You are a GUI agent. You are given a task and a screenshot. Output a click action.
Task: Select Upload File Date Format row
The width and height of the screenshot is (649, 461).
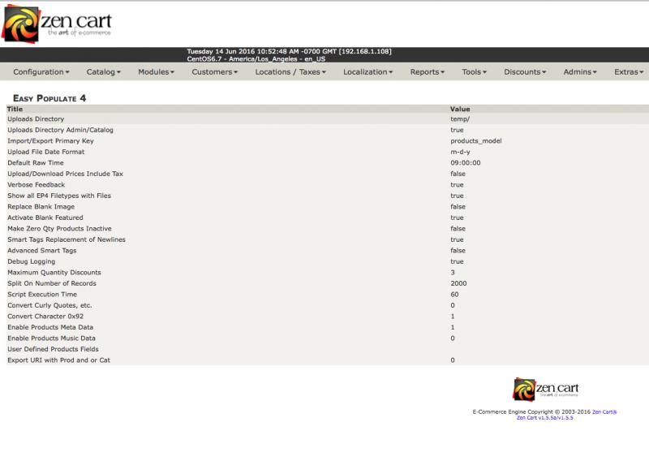click(x=328, y=152)
